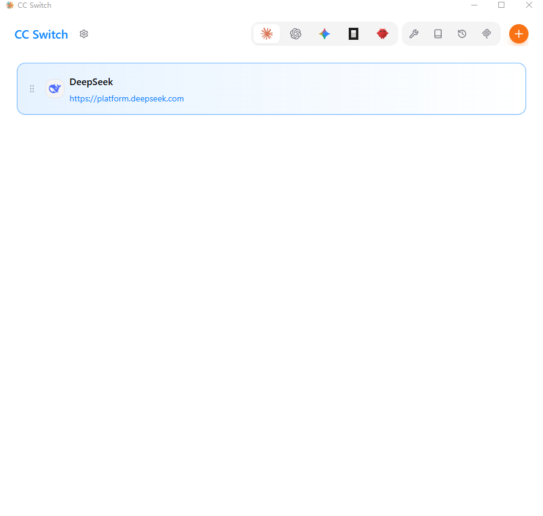Screen dimensions: 543x516
Task: Close the CC Switch window
Action: point(529,5)
